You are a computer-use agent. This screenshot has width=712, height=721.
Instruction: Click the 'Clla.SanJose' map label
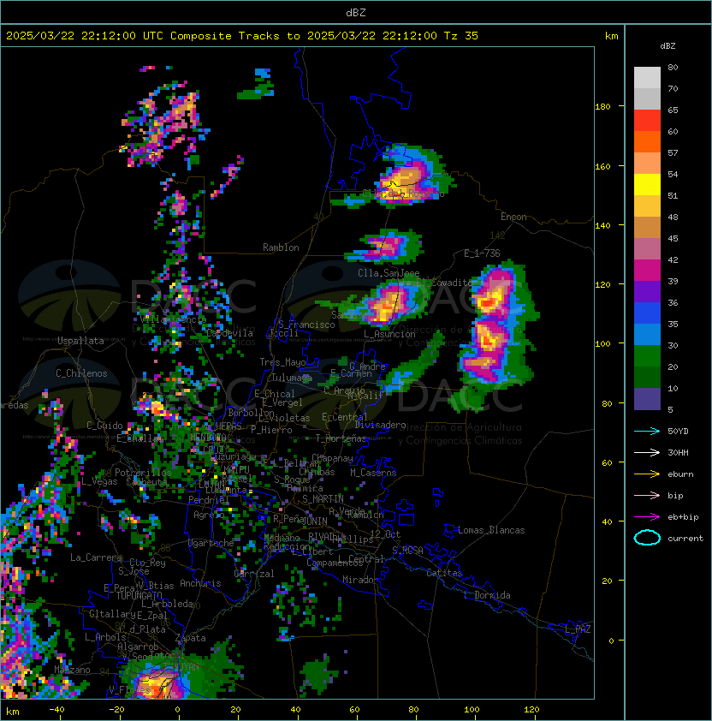pos(389,273)
